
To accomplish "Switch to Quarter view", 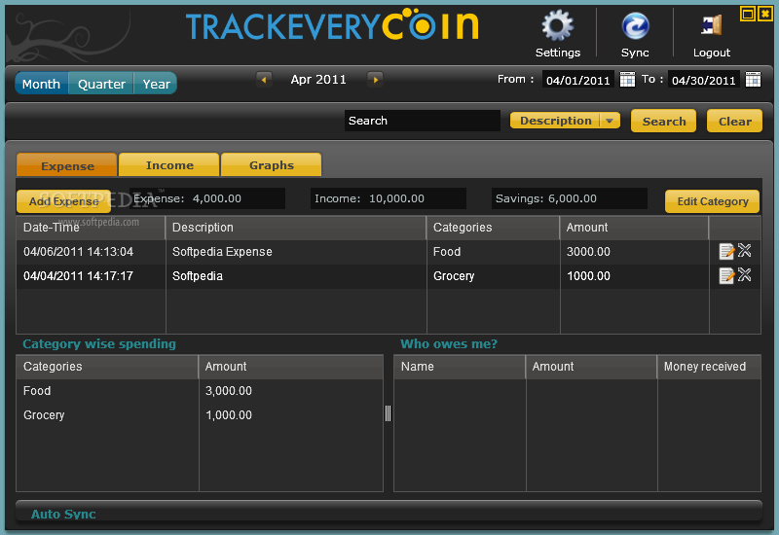I will [101, 84].
